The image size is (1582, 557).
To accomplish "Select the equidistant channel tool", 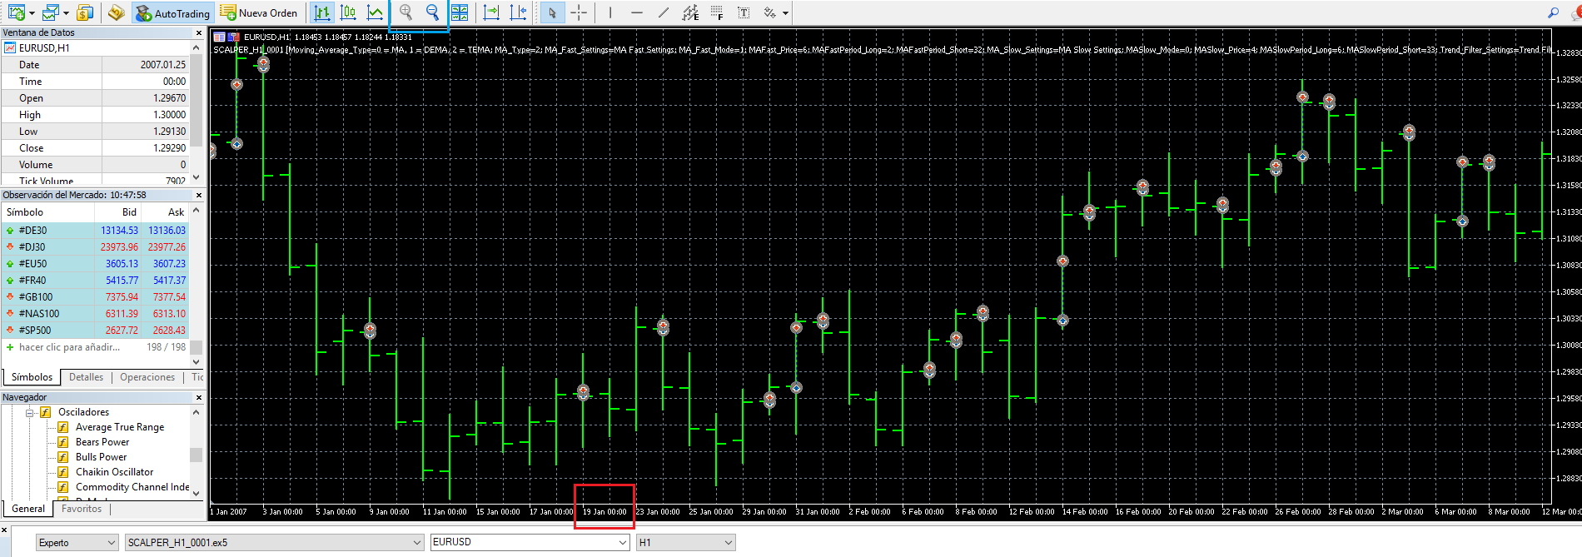I will click(690, 12).
